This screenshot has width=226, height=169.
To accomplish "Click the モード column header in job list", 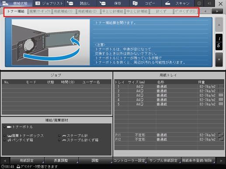I will tap(31, 82).
